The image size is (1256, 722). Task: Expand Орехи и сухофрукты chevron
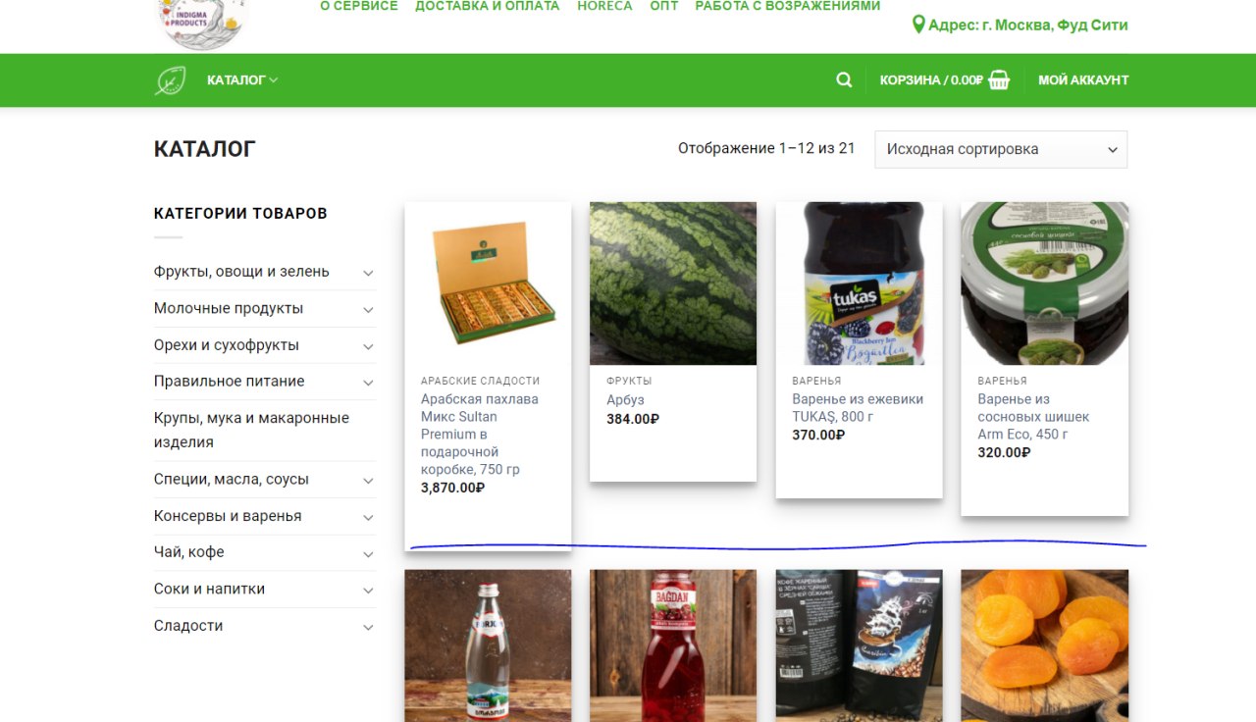368,346
